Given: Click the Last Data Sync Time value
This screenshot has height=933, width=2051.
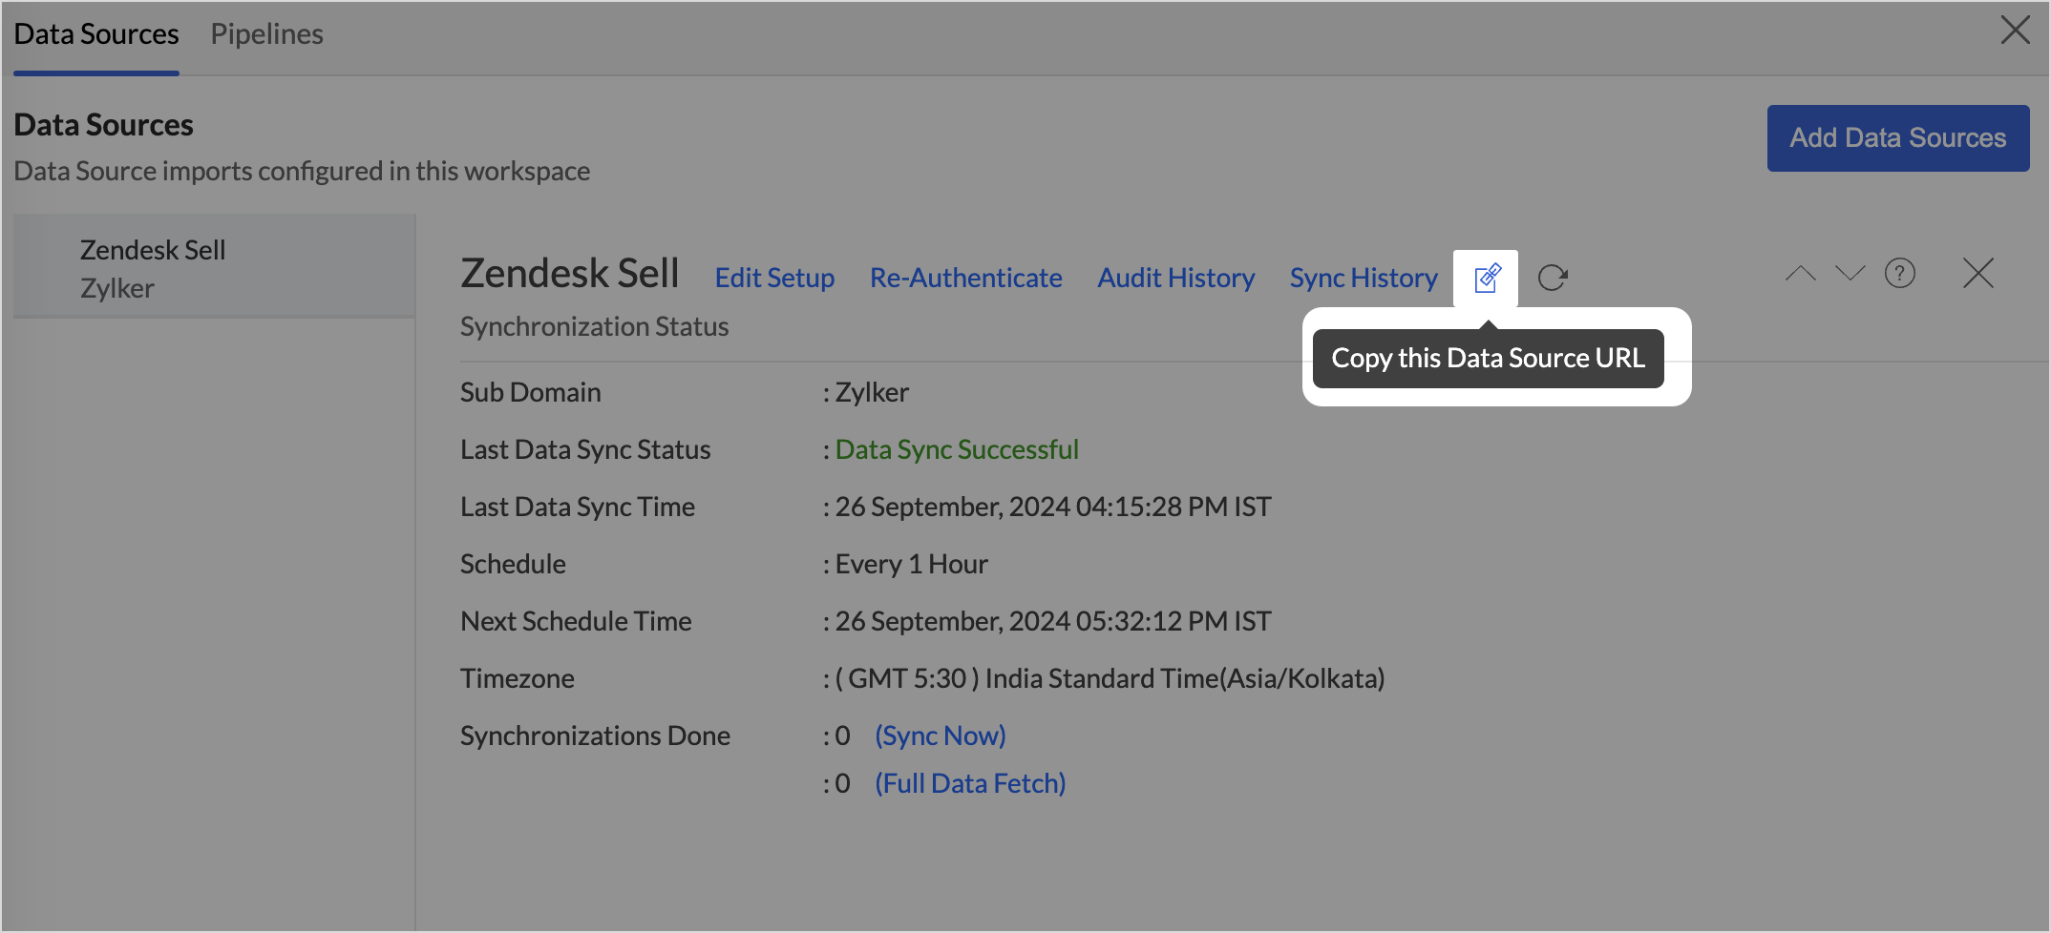Looking at the screenshot, I should (1052, 507).
